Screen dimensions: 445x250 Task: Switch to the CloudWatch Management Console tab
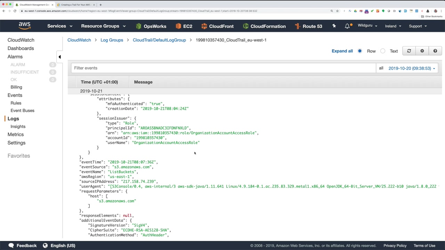point(34,5)
